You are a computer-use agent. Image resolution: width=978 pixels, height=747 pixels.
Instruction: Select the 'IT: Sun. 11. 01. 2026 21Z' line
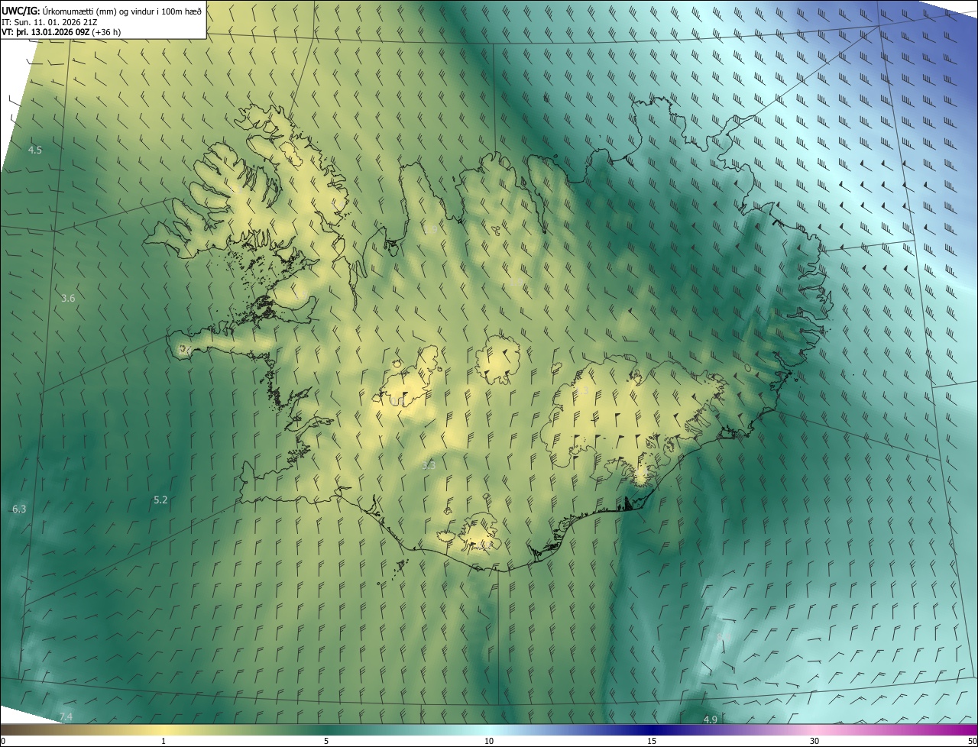coord(49,21)
